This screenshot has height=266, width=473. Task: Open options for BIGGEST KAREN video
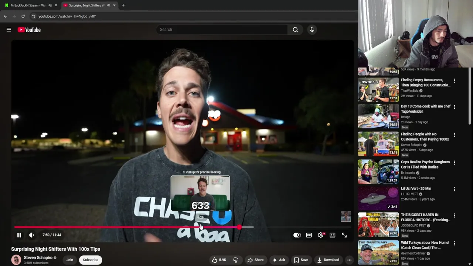coord(455,215)
